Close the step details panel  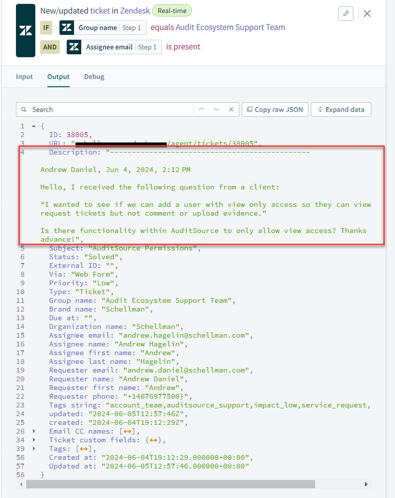pos(367,13)
